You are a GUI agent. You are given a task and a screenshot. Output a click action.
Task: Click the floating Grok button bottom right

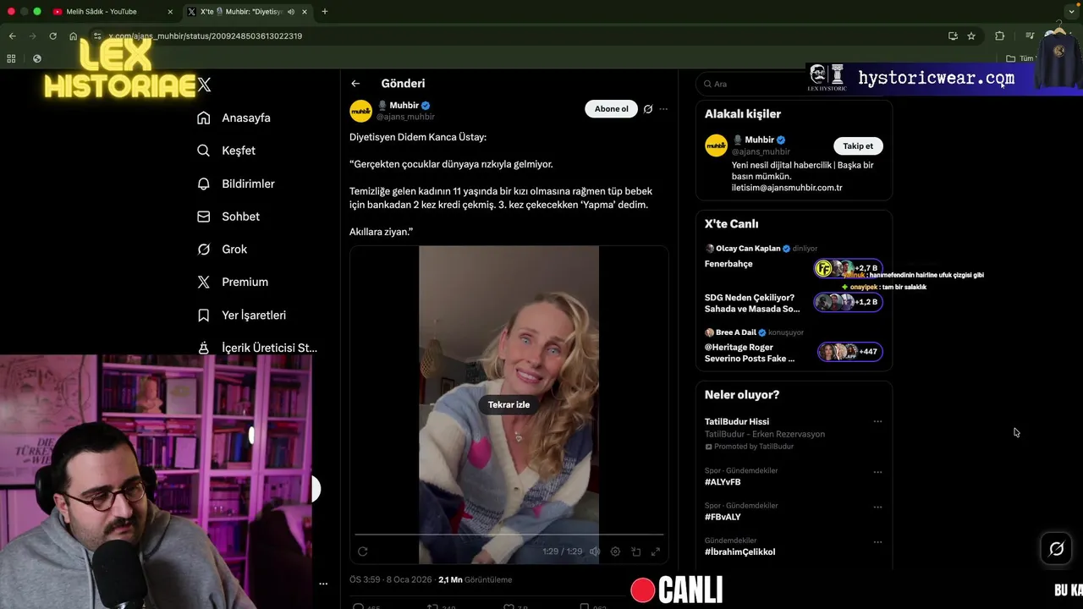point(1056,549)
